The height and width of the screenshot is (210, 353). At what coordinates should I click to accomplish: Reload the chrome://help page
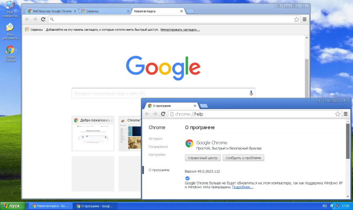pos(163,114)
